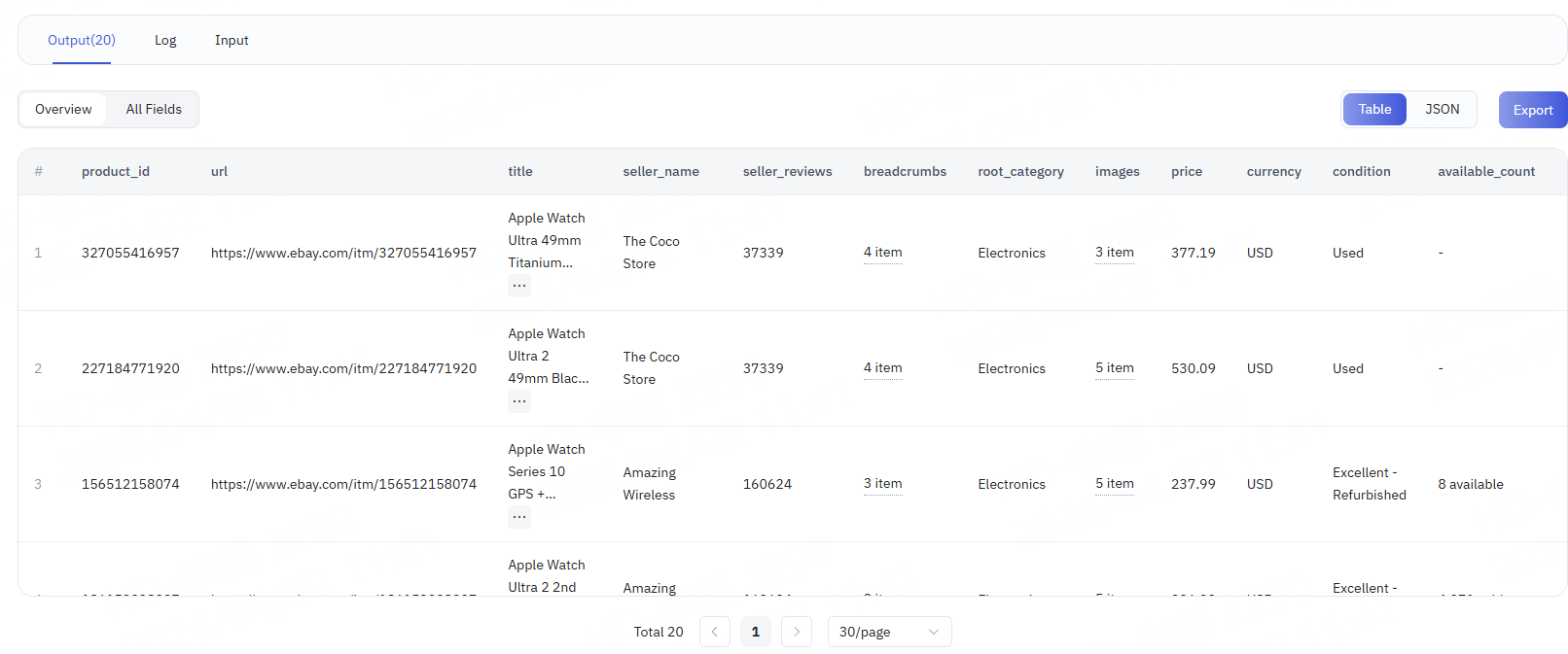Click Total 20 pagination label
The width and height of the screenshot is (1568, 654).
659,632
